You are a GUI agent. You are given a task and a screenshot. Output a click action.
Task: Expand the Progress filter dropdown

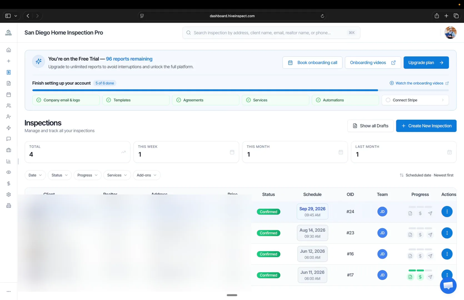pyautogui.click(x=87, y=175)
